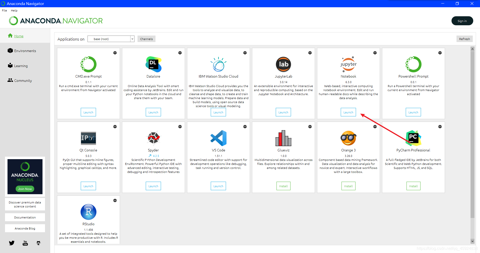Launch Spyder
The image size is (480, 253).
click(153, 186)
